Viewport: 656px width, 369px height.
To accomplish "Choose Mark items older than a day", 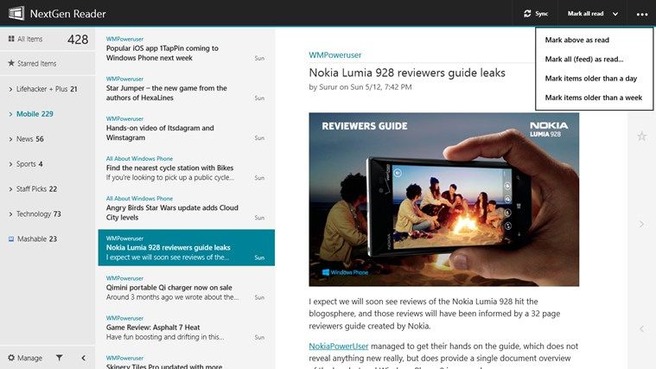I will coord(590,79).
